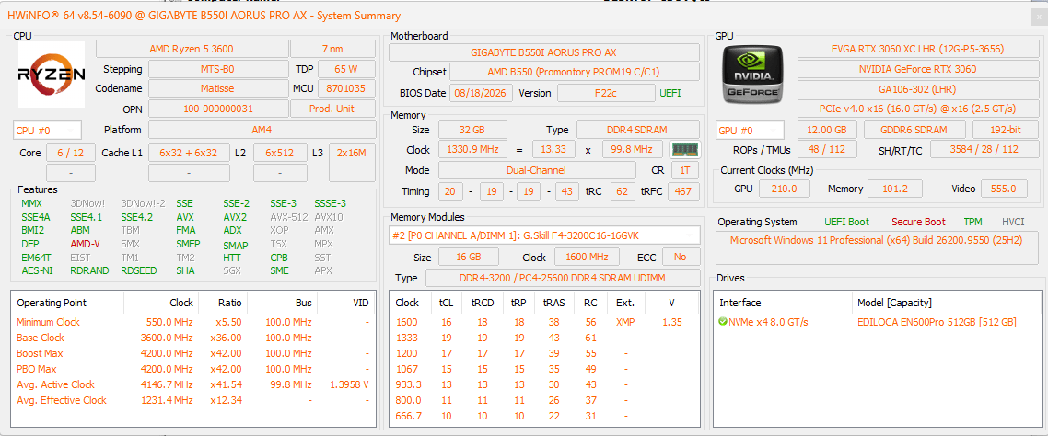Click the 7 nm process field
Viewport: 1048px width, 436px height.
pos(332,49)
